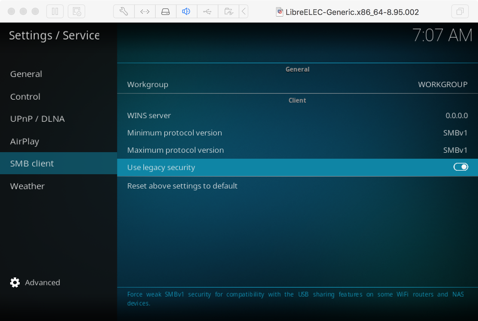
Task: Pause the virtual machine
Action: [55, 12]
